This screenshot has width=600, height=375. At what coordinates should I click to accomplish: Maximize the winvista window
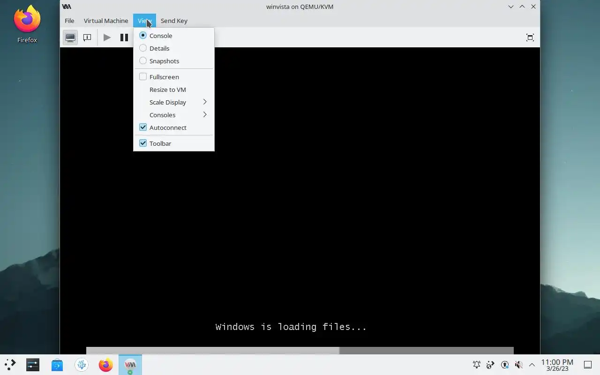522,7
